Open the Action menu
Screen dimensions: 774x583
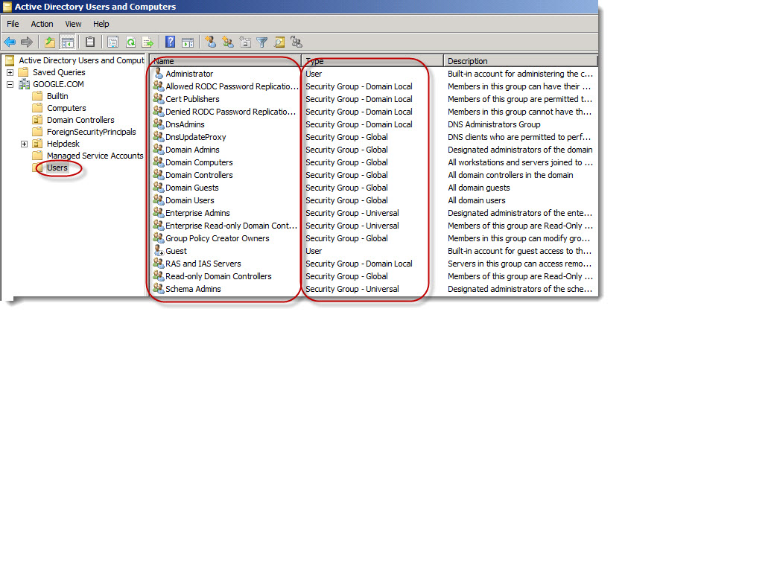coord(42,24)
